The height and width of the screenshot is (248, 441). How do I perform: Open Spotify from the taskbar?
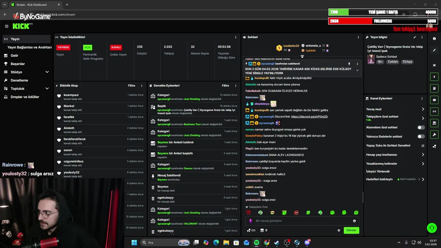click(256, 242)
